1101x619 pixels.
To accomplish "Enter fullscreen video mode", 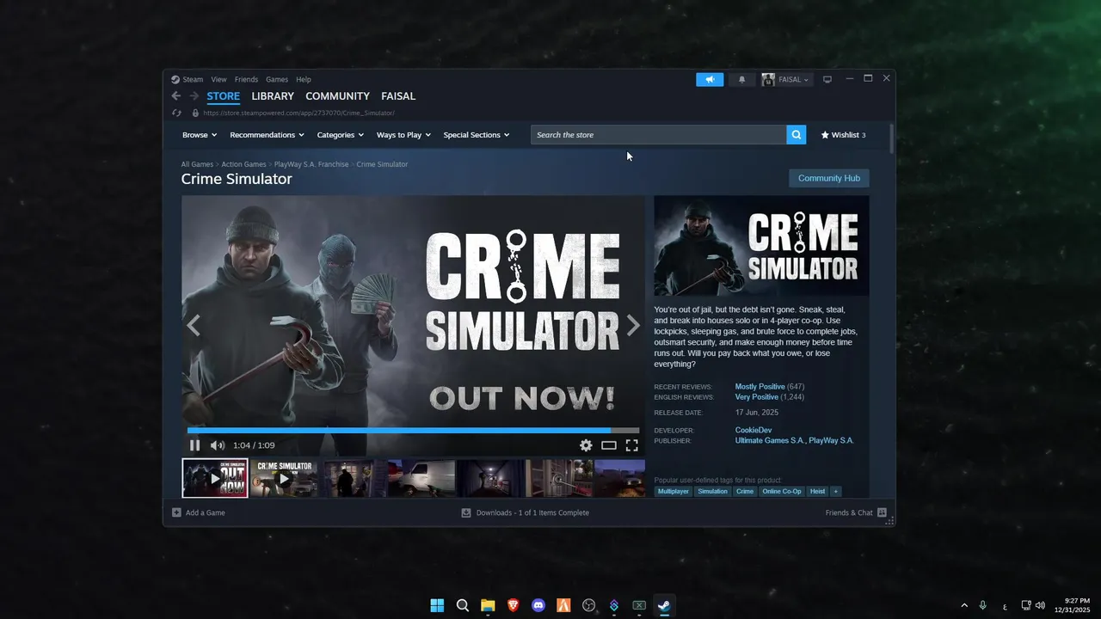I will (x=631, y=445).
